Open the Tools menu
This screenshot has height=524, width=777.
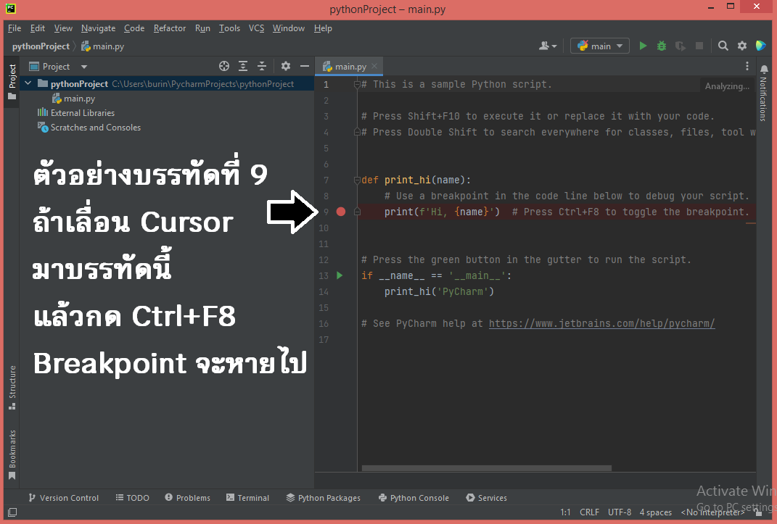click(x=229, y=28)
